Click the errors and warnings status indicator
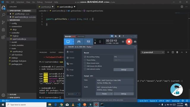Image resolution: width=190 pixels, height=107 pixels. point(6,101)
